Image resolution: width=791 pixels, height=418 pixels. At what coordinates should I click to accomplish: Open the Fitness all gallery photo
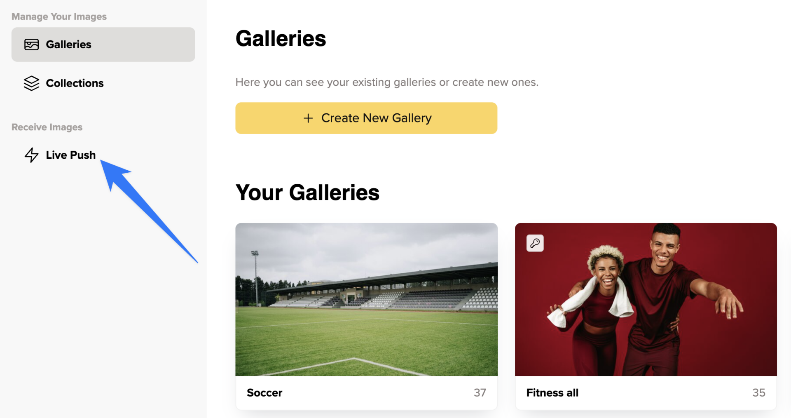646,299
